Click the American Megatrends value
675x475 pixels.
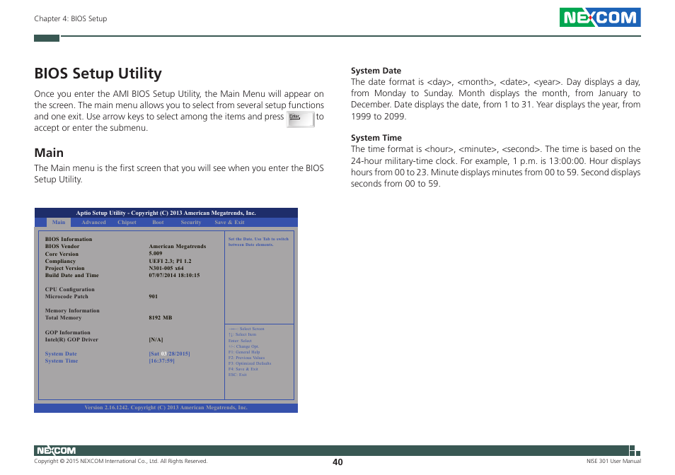click(178, 246)
